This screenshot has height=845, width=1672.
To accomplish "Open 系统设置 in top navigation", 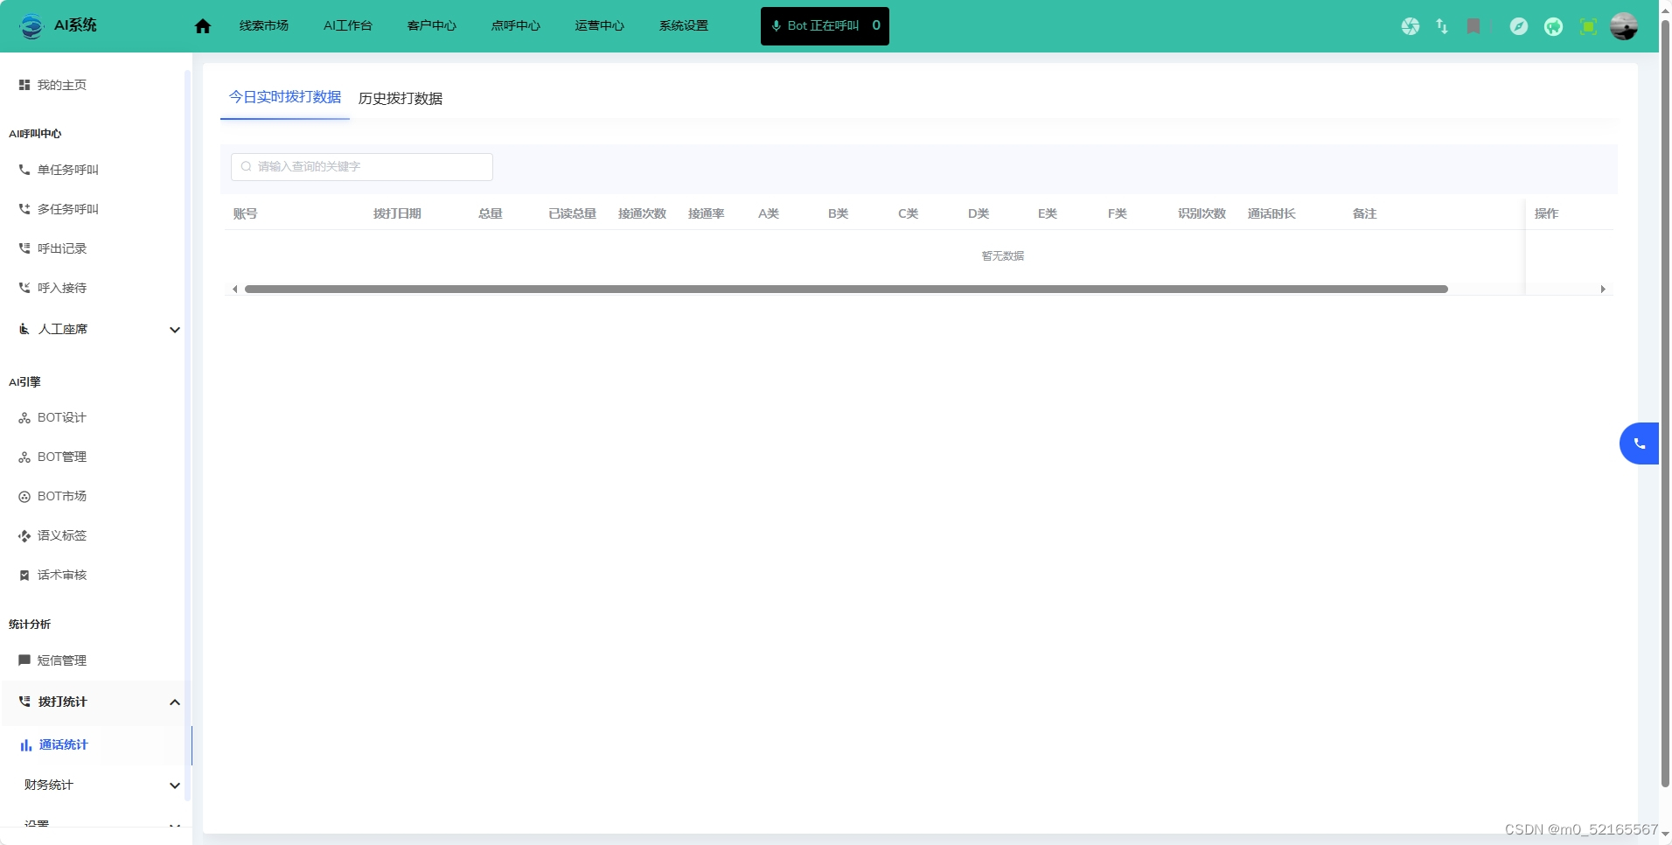I will point(684,26).
